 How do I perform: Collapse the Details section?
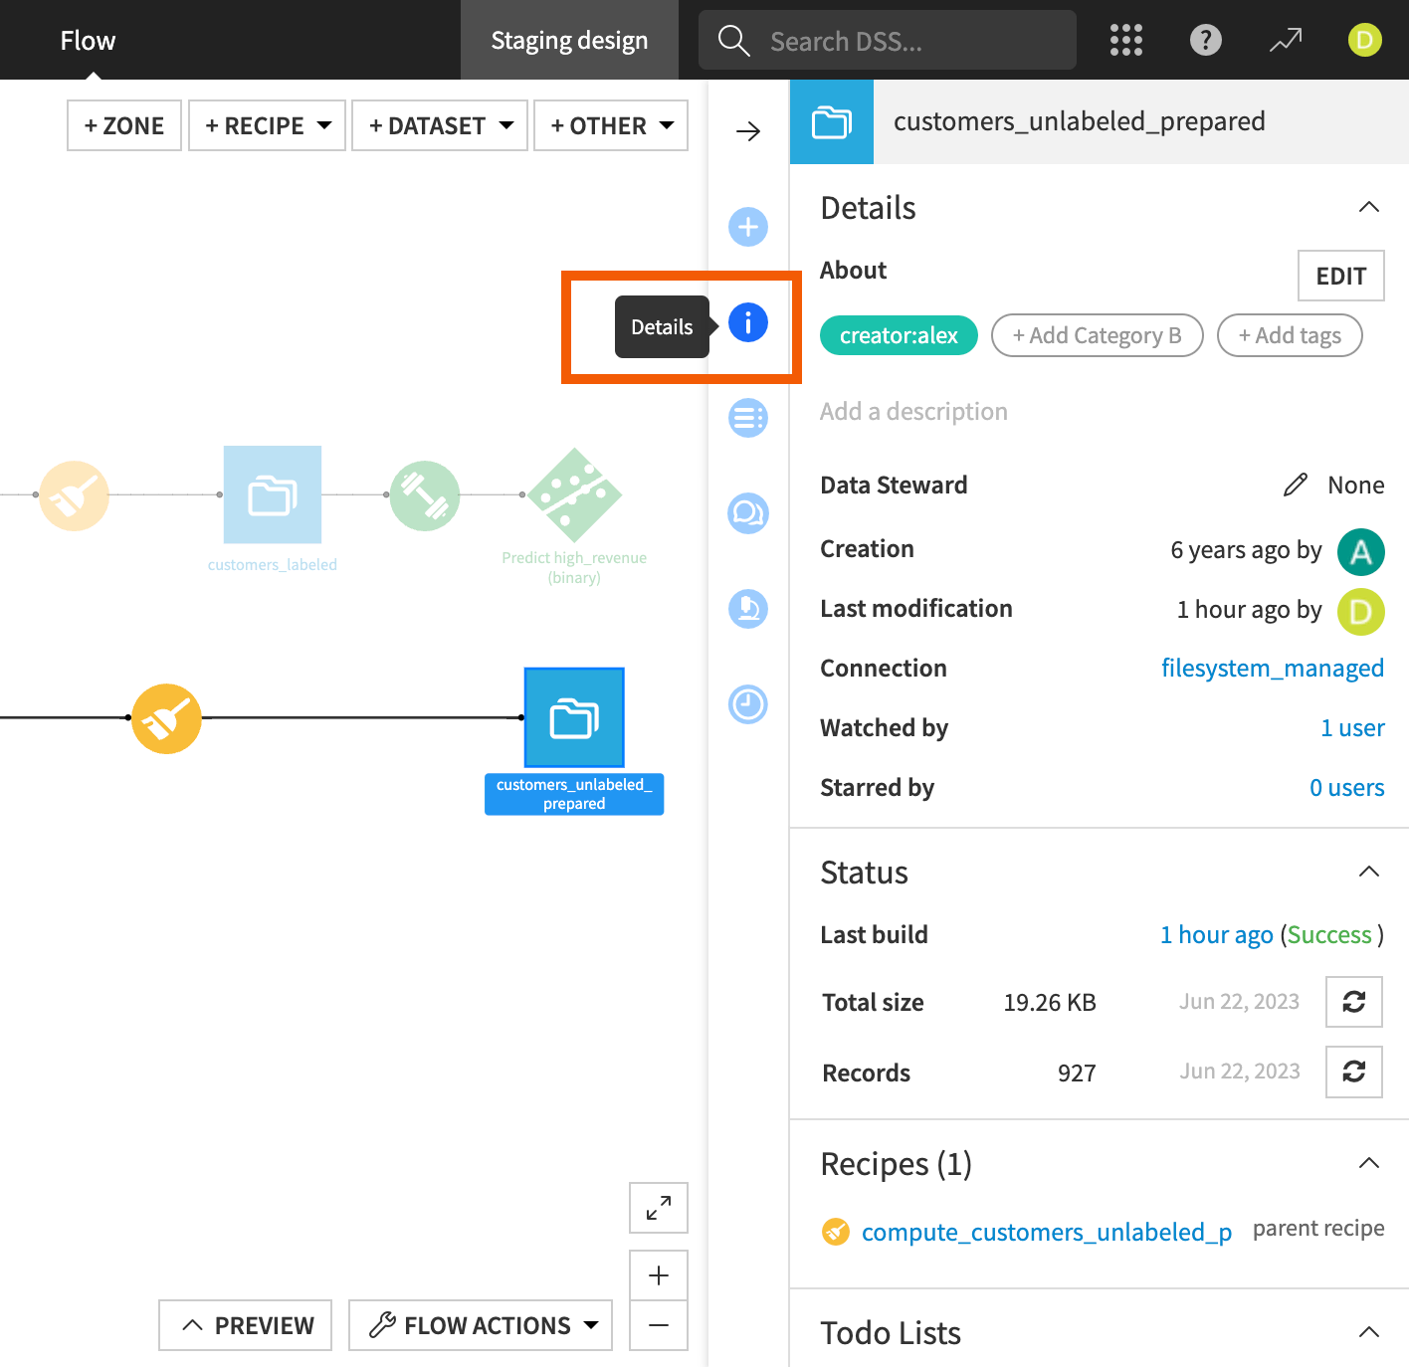click(x=1369, y=207)
